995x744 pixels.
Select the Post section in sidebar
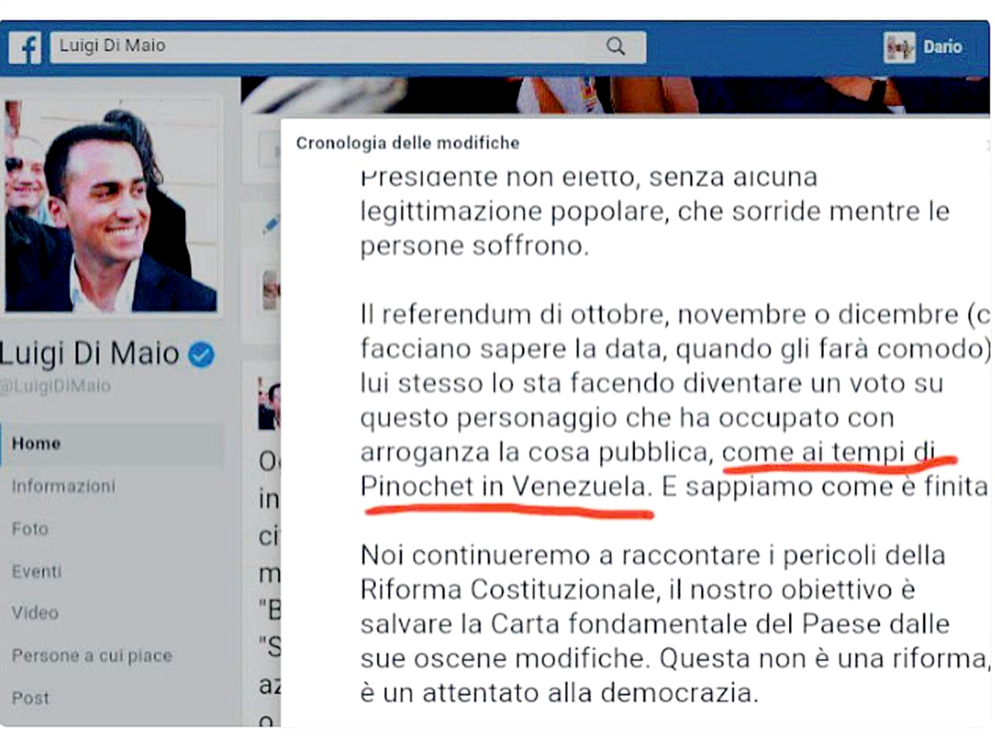pos(30,698)
